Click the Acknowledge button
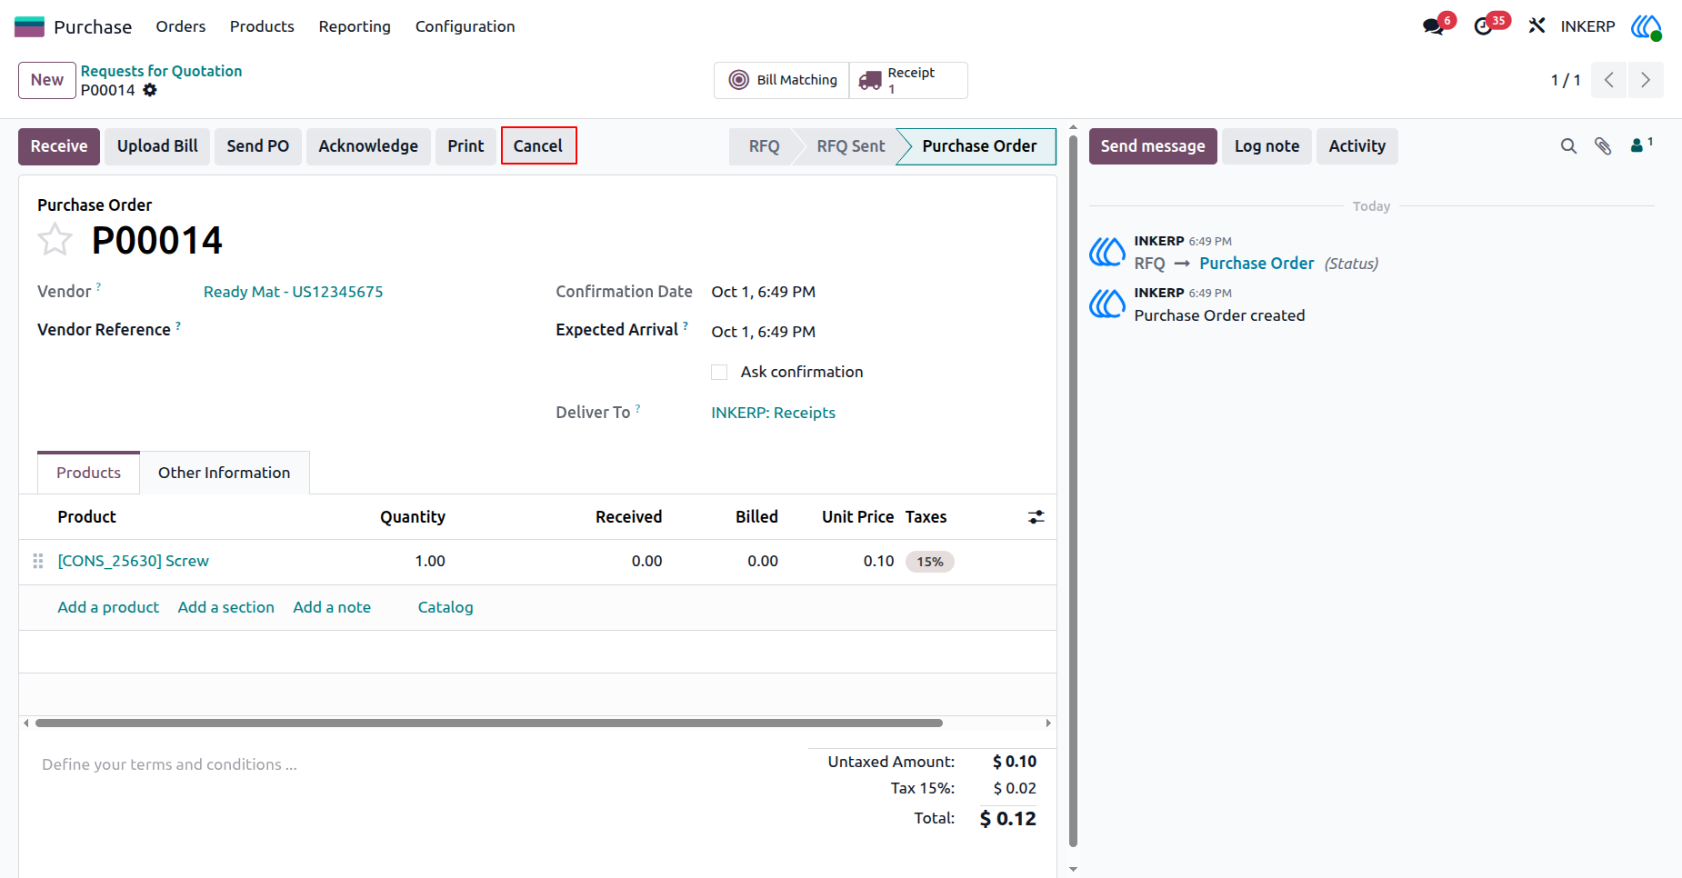This screenshot has width=1682, height=878. coord(368,146)
